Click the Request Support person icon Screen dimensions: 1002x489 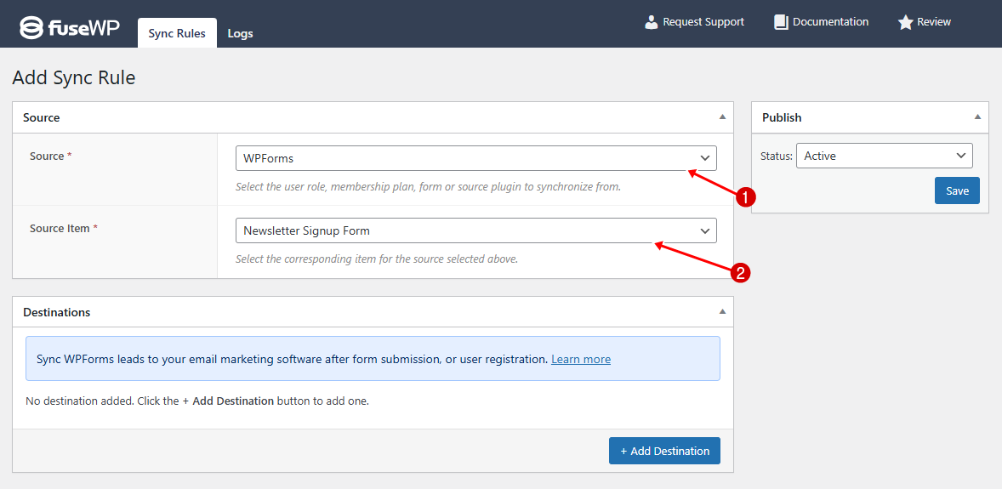click(652, 22)
